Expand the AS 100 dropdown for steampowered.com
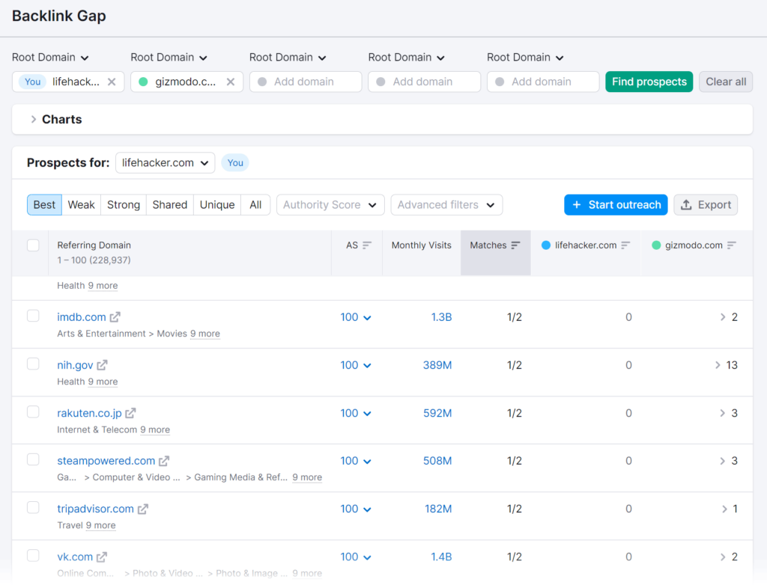This screenshot has width=767, height=585. (356, 461)
